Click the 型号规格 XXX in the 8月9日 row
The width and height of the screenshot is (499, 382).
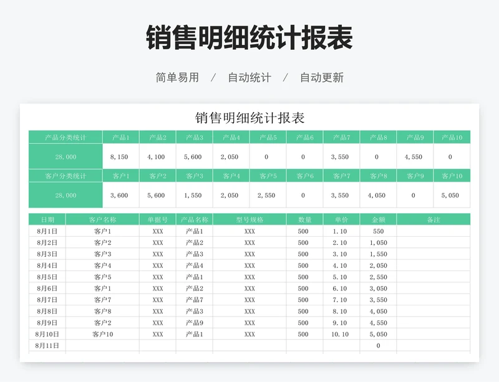pyautogui.click(x=250, y=323)
